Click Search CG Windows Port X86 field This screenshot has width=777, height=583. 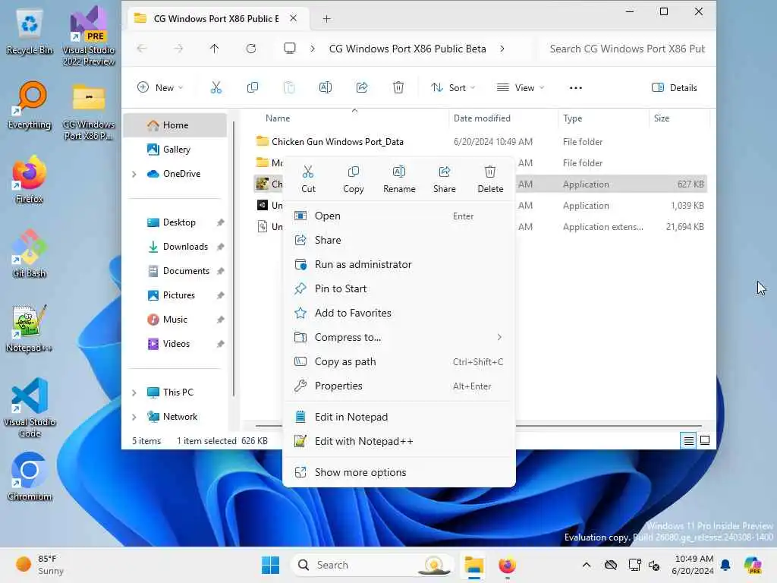click(x=627, y=49)
